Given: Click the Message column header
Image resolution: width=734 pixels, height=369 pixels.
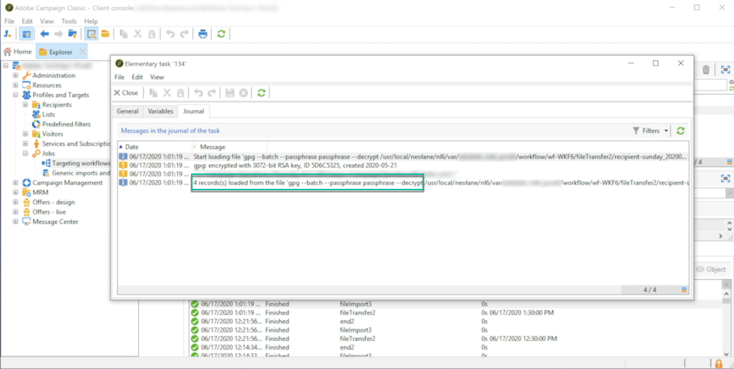Looking at the screenshot, I should pos(229,147).
